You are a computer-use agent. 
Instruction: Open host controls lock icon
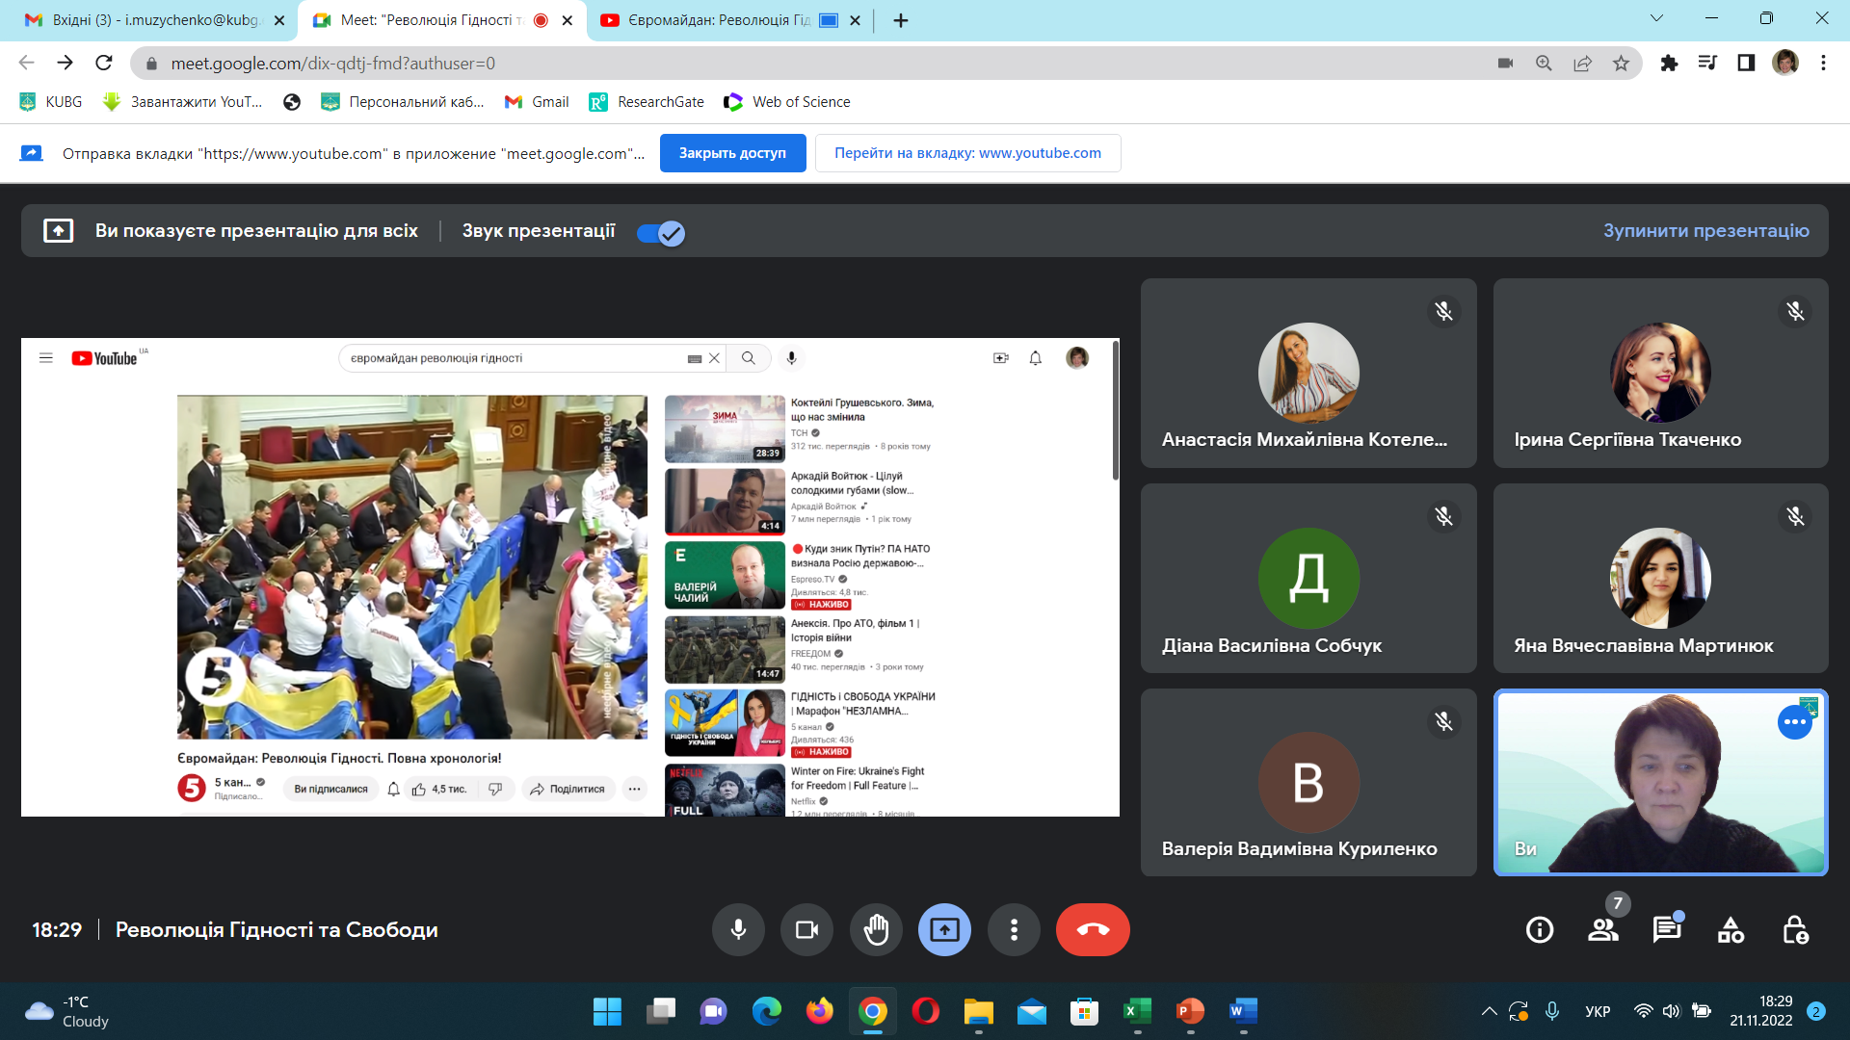pos(1794,929)
